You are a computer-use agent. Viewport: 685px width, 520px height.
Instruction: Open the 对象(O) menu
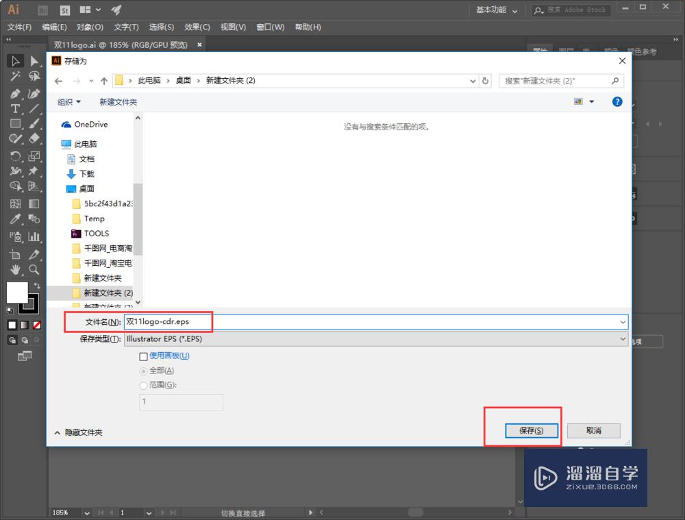click(90, 27)
